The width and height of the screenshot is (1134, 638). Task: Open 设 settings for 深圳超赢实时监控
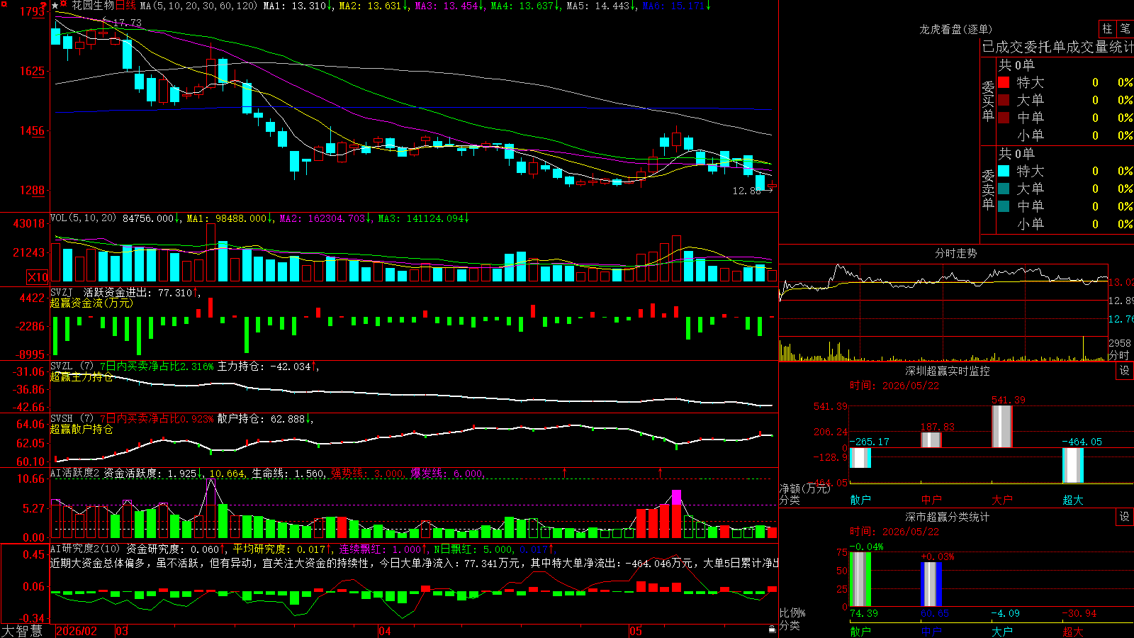click(x=1125, y=371)
